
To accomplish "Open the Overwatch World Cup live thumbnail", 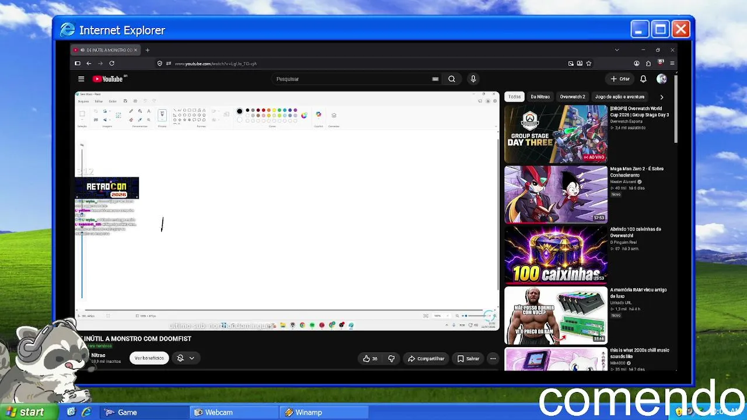I will coord(556,134).
